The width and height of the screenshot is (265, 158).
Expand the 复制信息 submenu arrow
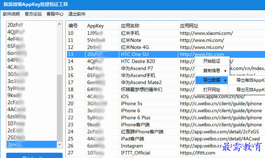tap(225, 71)
